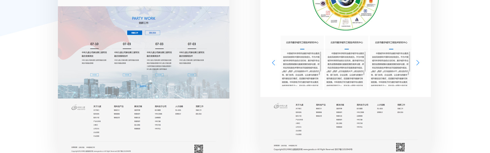Image resolution: width=490 pixels, height=153 pixels.
Task: Open 高科技子公司 heading in left footer
Action: point(160,106)
